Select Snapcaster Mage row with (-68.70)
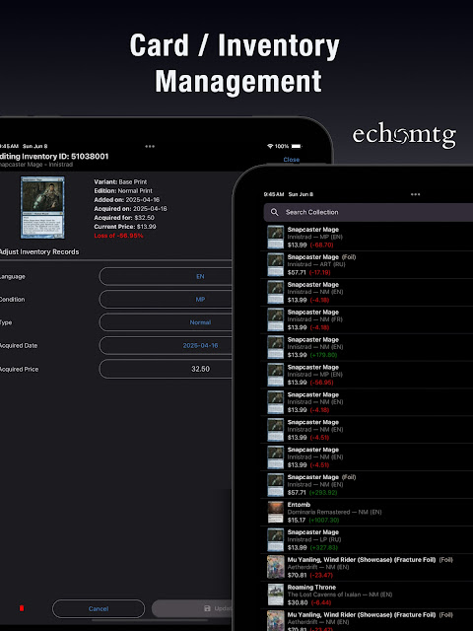The height and width of the screenshot is (631, 473). coord(367,237)
